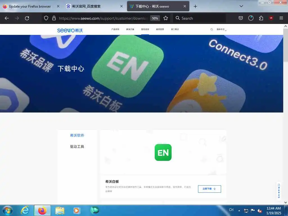
Task: Open a new browser tab
Action: coord(195,6)
